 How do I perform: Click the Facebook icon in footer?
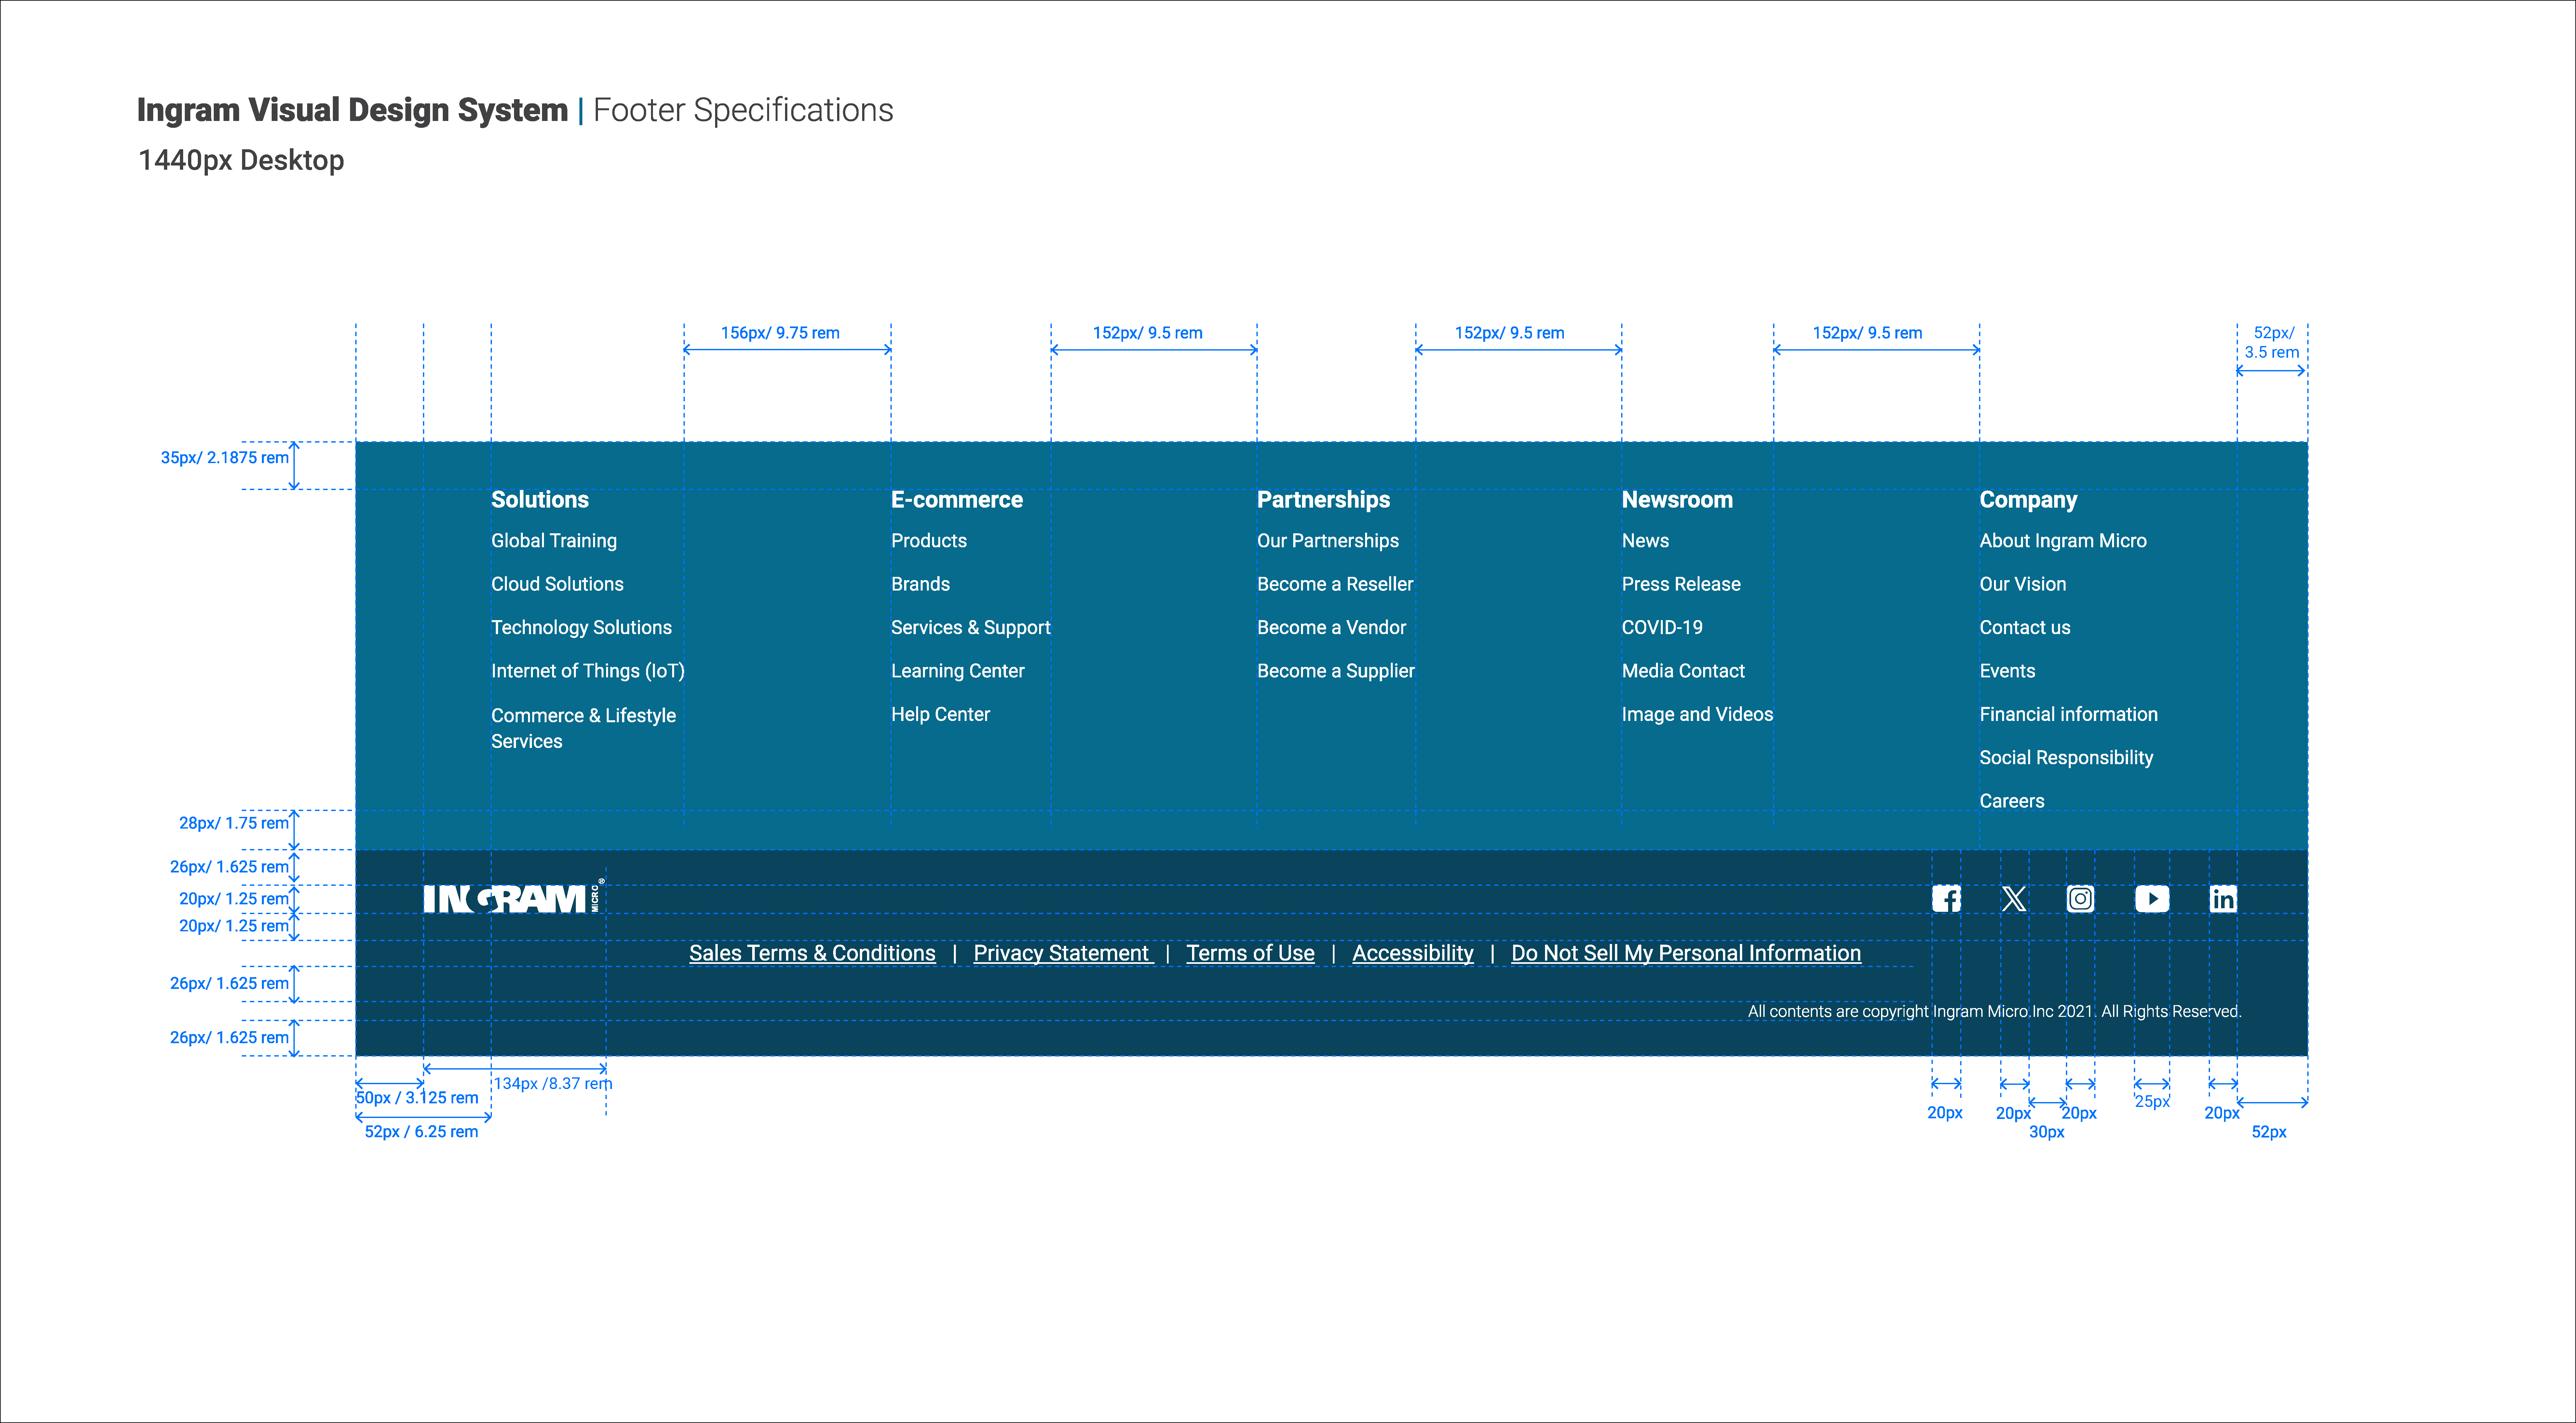pyautogui.click(x=1946, y=898)
